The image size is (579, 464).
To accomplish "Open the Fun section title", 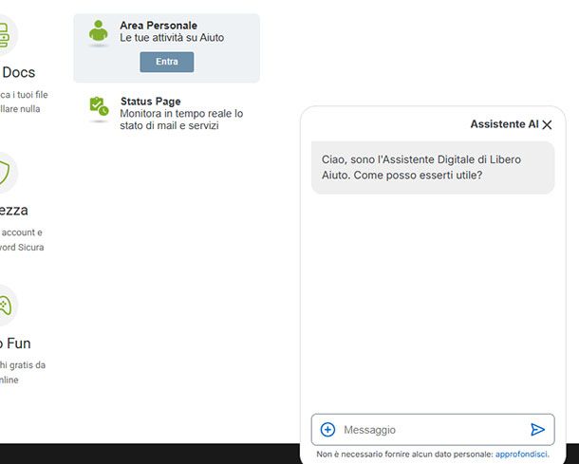I will pos(15,343).
